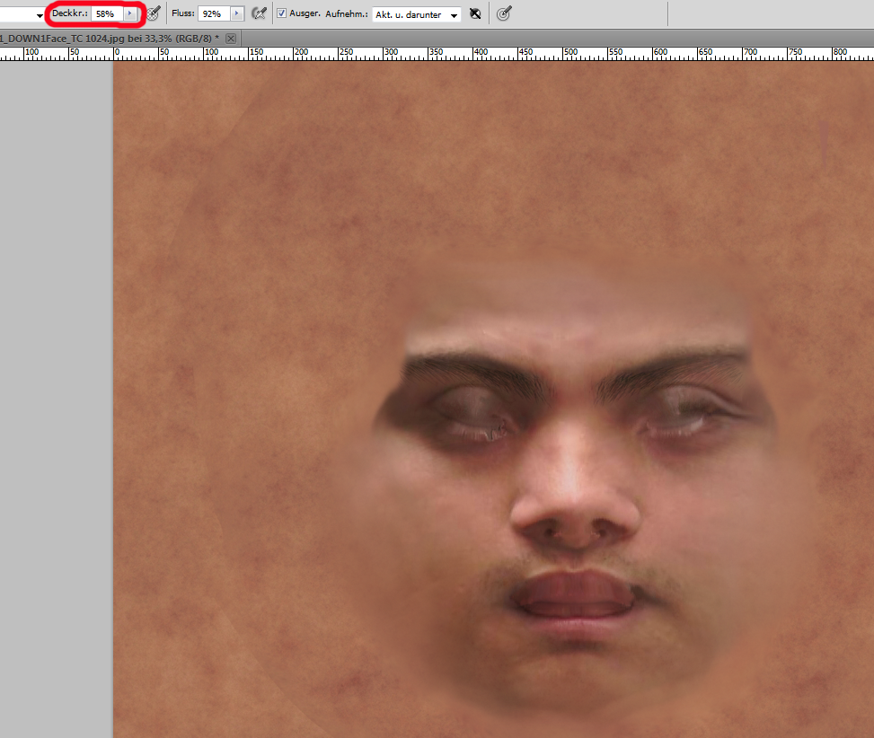
Task: Click the horizontal ruler above the canvas
Action: 437,54
